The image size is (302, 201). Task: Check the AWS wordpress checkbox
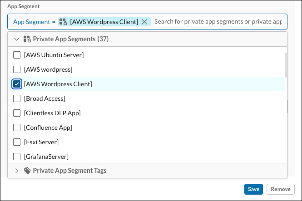(x=17, y=69)
